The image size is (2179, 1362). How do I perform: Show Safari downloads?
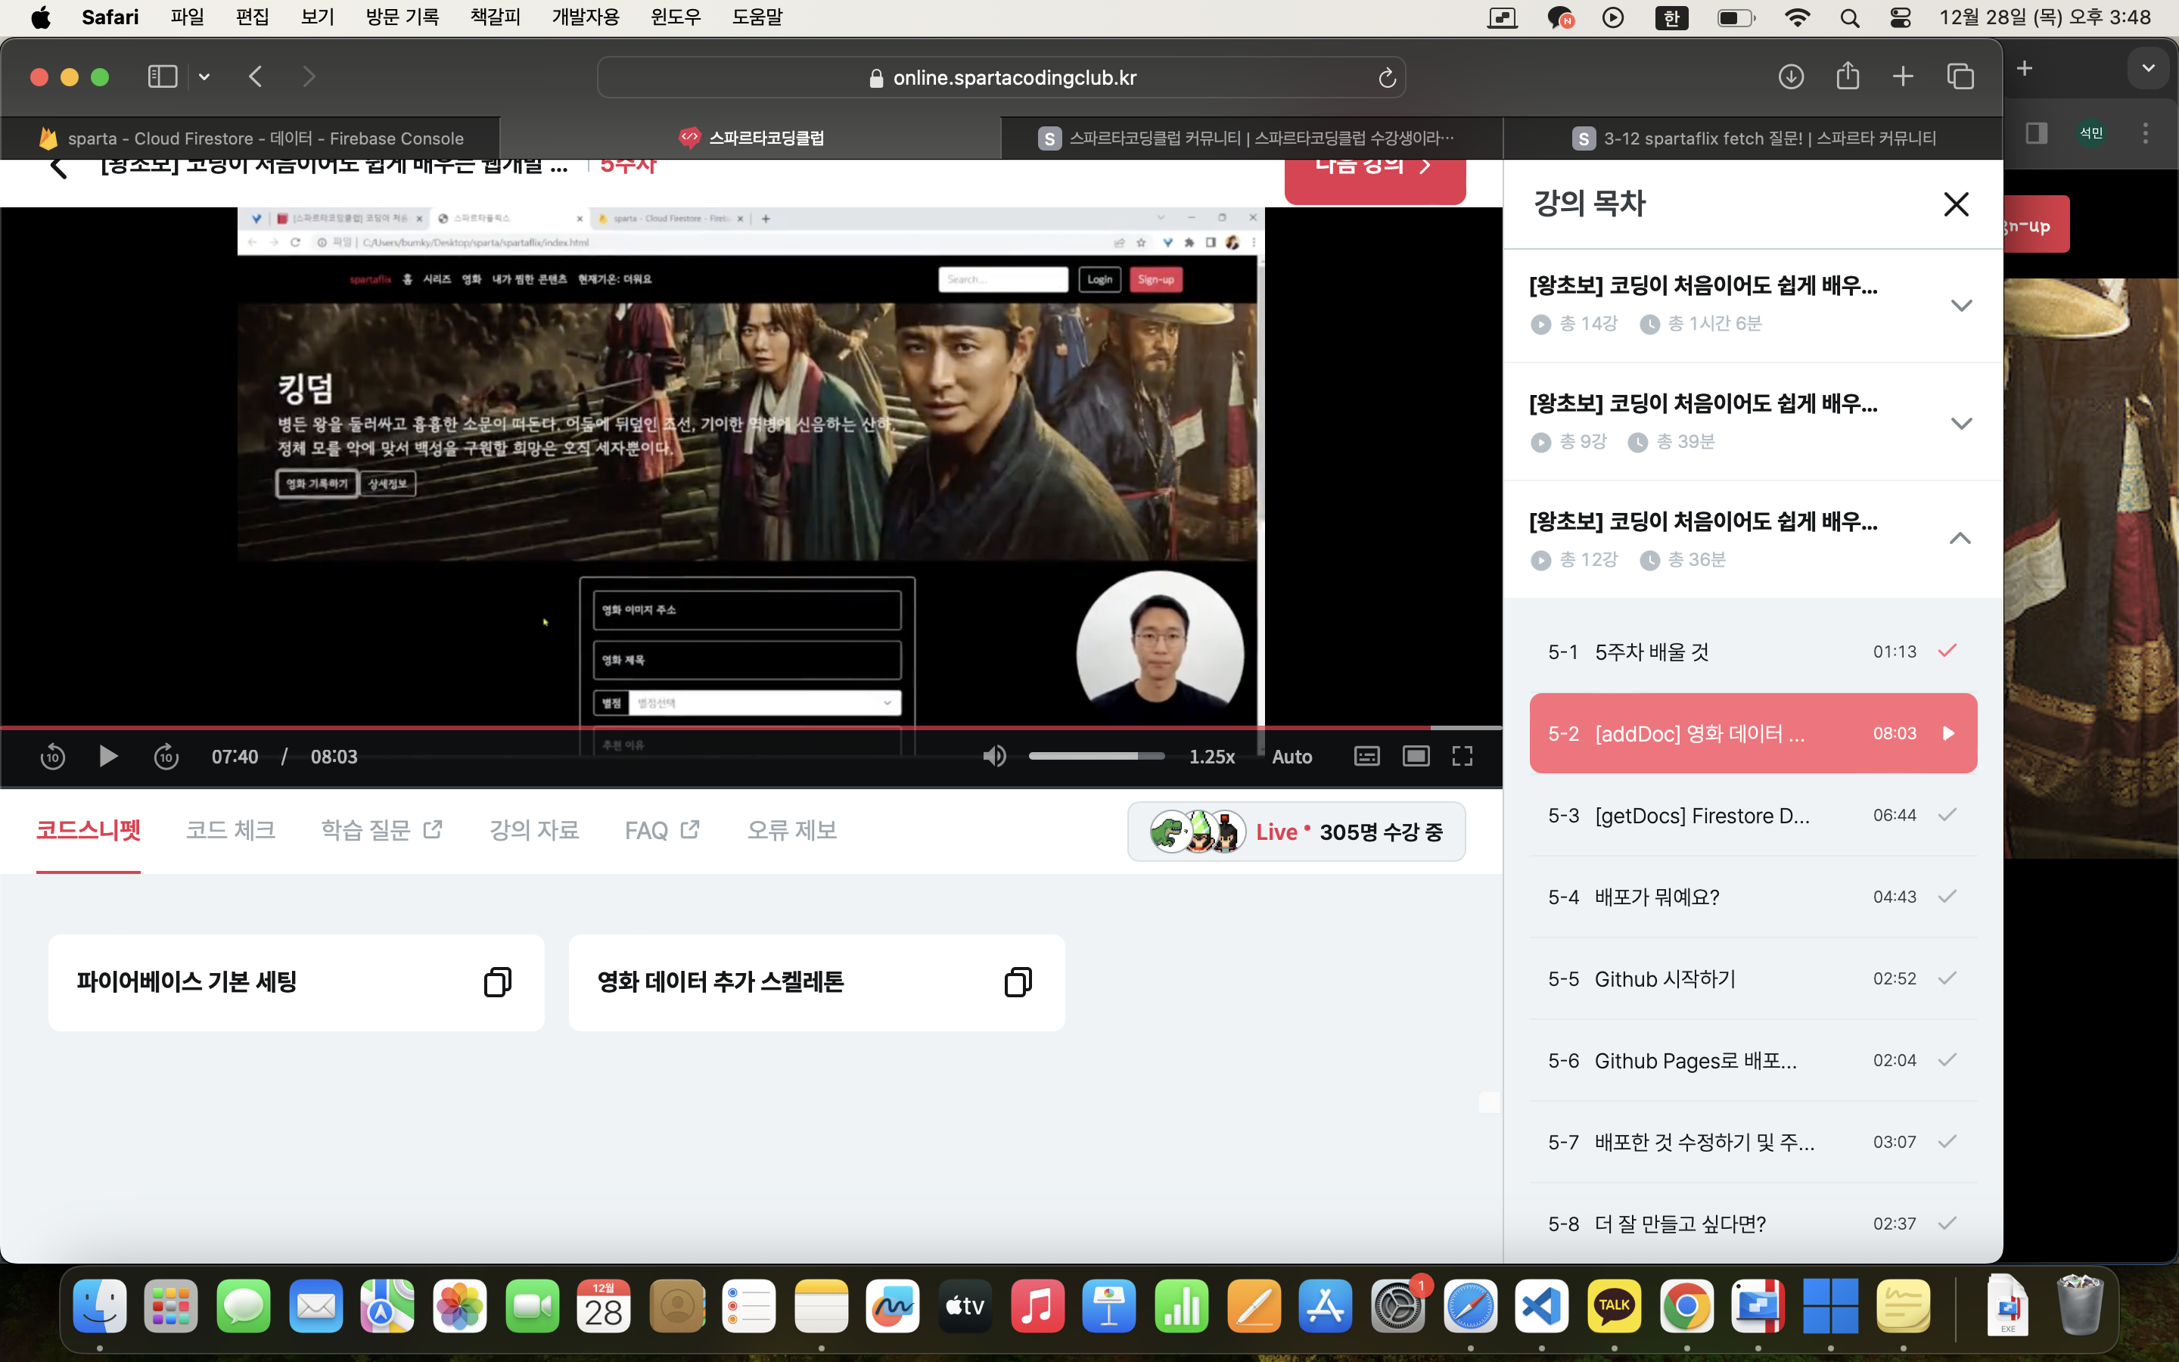1791,76
